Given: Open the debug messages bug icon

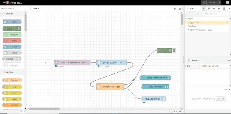Looking at the screenshot, I should [214, 8].
